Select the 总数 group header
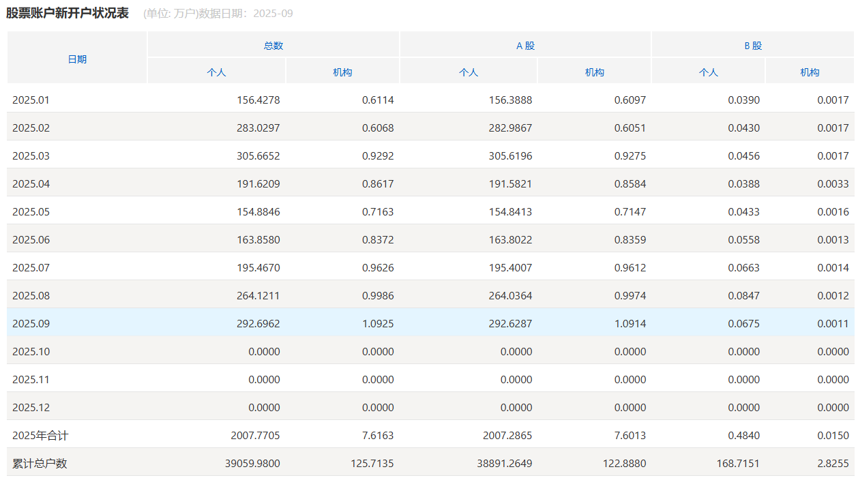 (273, 46)
